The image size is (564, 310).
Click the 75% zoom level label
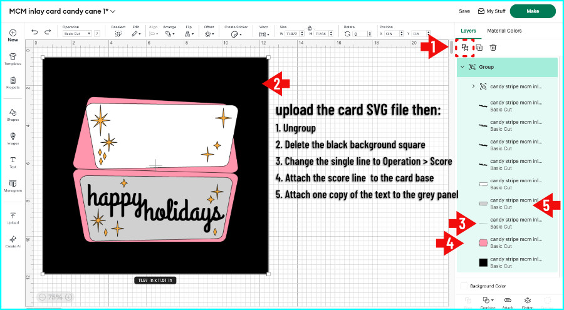click(55, 297)
